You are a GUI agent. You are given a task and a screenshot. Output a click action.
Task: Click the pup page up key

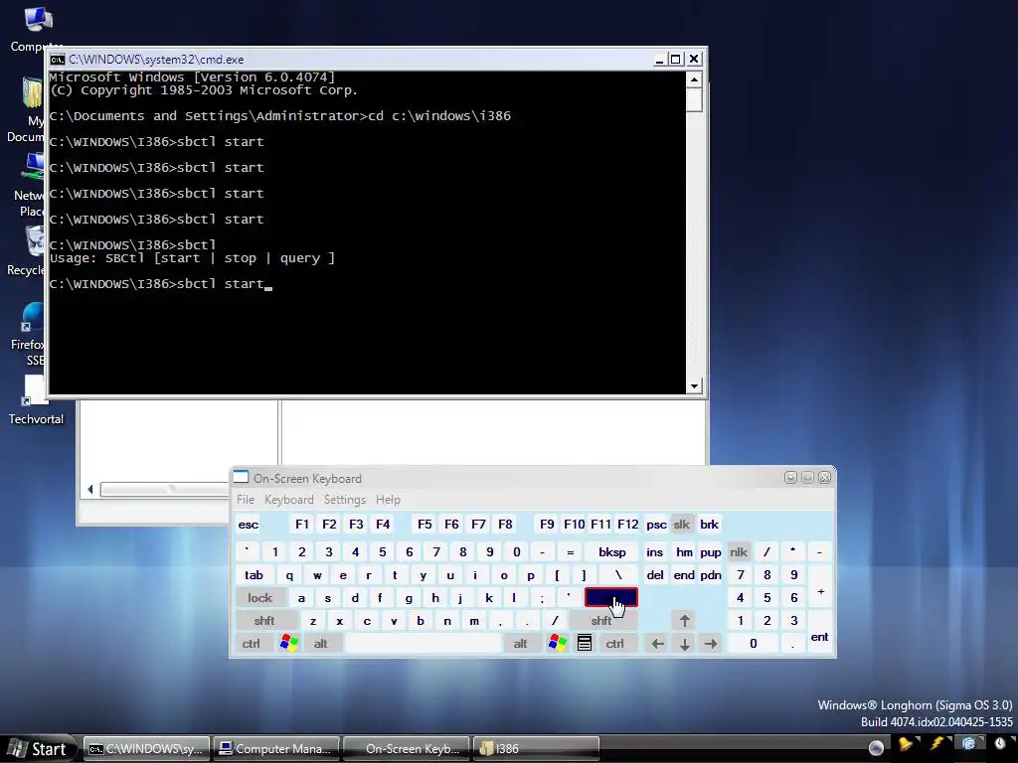[x=710, y=552]
